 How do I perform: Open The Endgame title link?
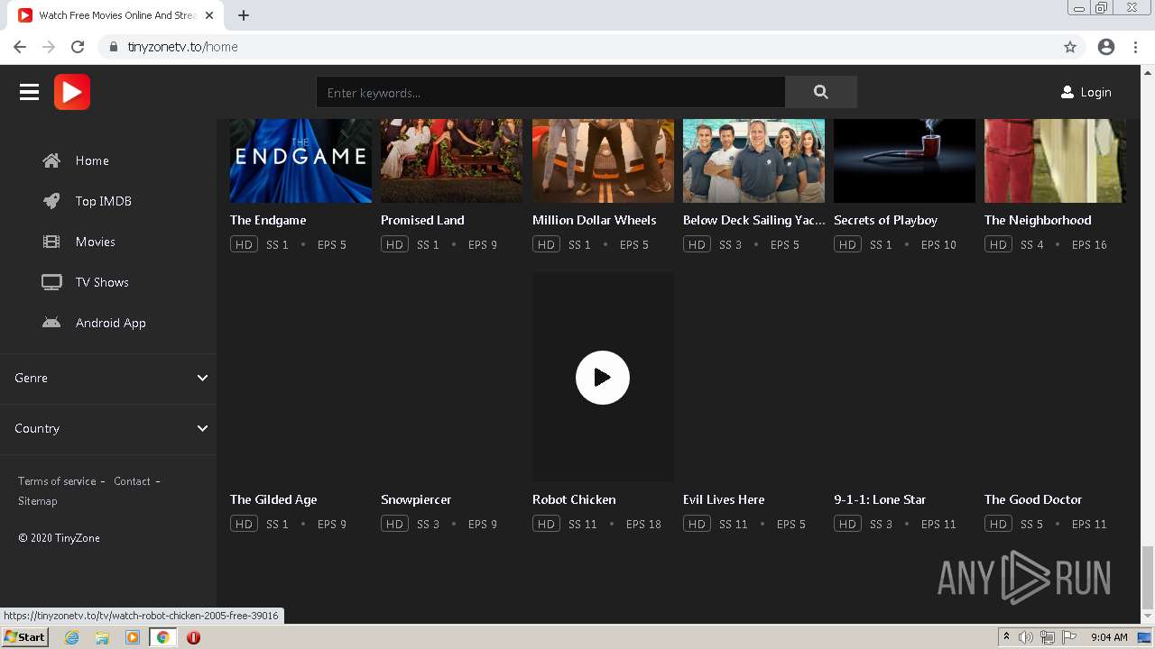click(268, 220)
